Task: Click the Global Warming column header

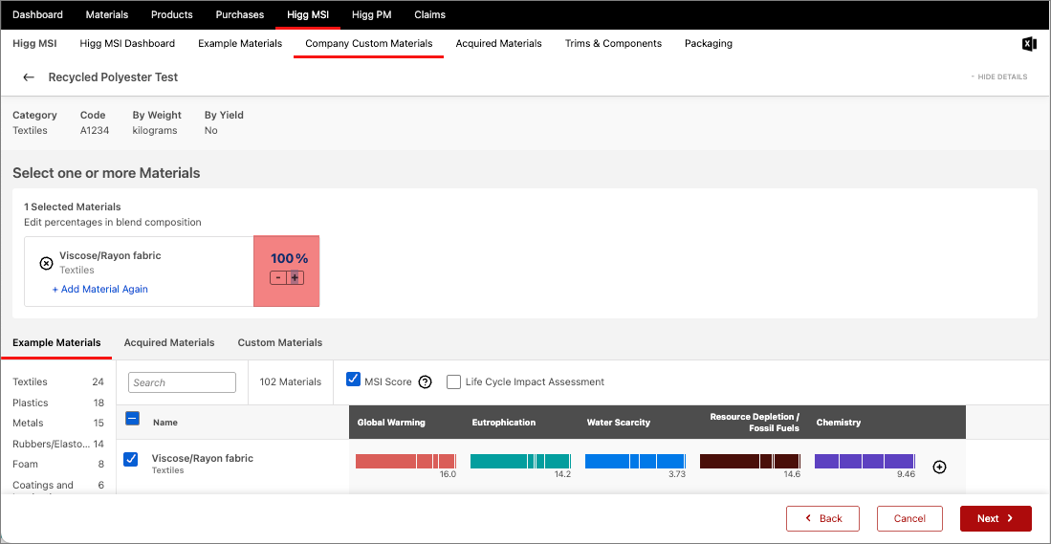Action: tap(391, 423)
